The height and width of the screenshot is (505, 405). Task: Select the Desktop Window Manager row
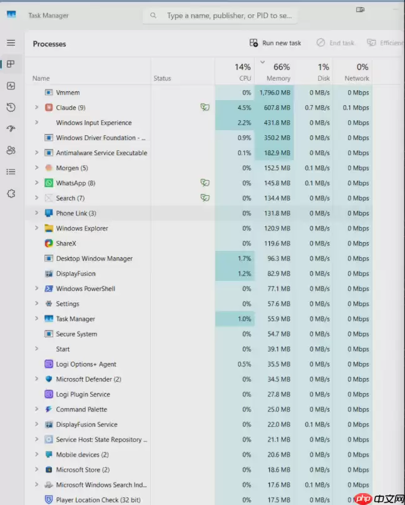[x=198, y=258]
